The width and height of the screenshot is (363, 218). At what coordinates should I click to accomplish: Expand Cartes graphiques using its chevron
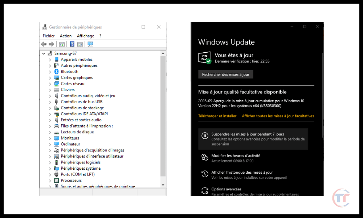pyautogui.click(x=50, y=78)
